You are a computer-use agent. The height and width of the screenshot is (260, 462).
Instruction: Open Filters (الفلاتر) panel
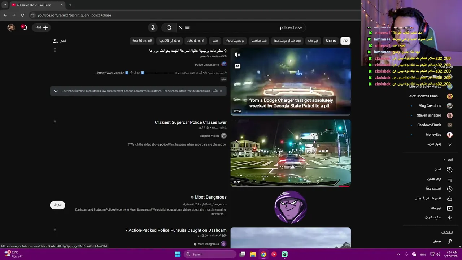tap(60, 41)
